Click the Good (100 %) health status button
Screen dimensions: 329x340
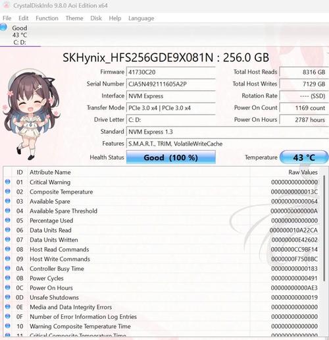[x=171, y=157]
